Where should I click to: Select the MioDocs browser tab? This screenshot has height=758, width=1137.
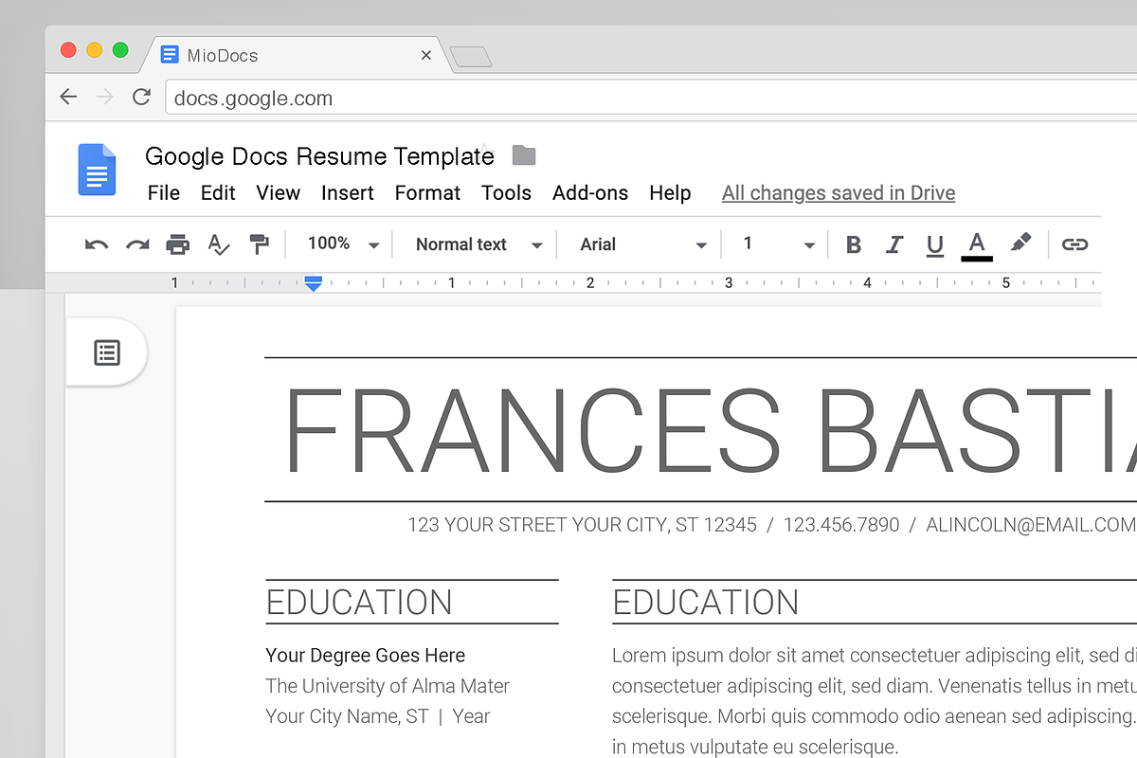coord(294,55)
